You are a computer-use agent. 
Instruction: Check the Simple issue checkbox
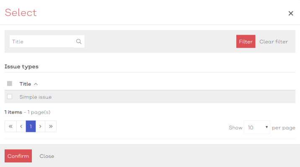(10, 96)
